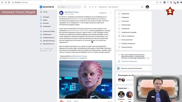Open the pink alien image in the post
This screenshot has height=102, width=182.
[x=86, y=79]
